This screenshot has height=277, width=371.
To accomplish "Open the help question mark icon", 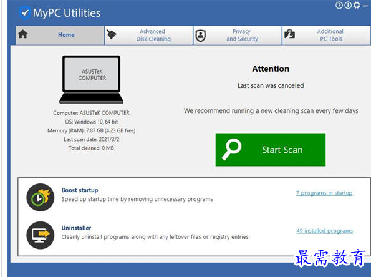I will click(x=339, y=5).
